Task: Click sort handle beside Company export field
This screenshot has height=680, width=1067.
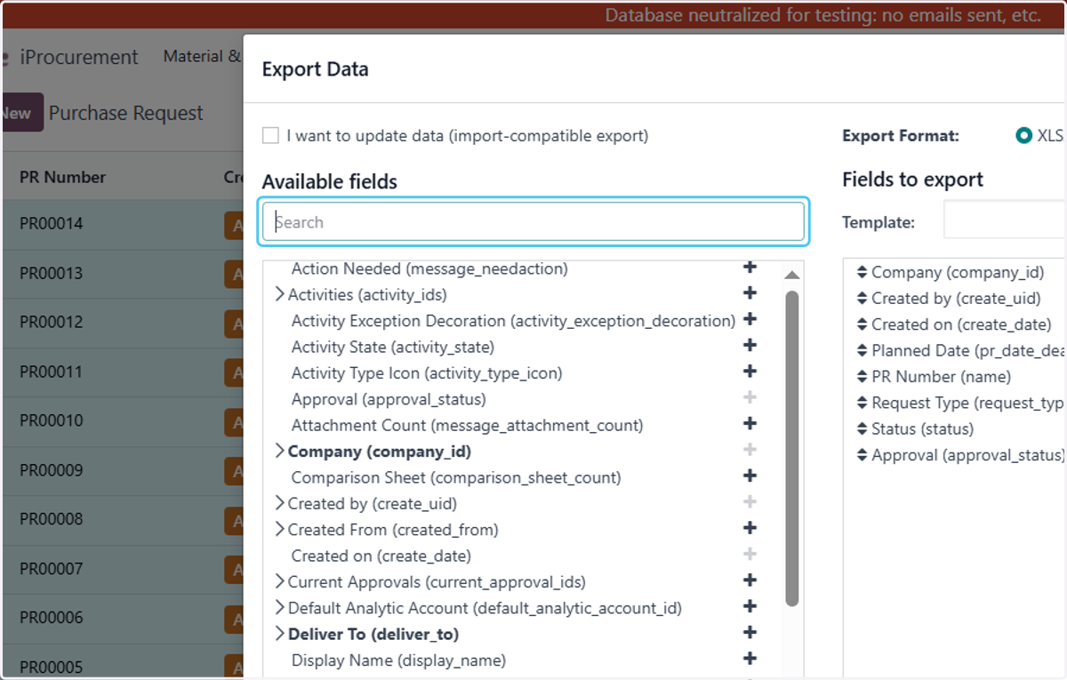Action: 862,272
